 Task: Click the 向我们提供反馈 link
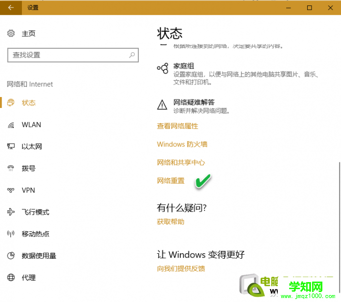pyautogui.click(x=181, y=269)
